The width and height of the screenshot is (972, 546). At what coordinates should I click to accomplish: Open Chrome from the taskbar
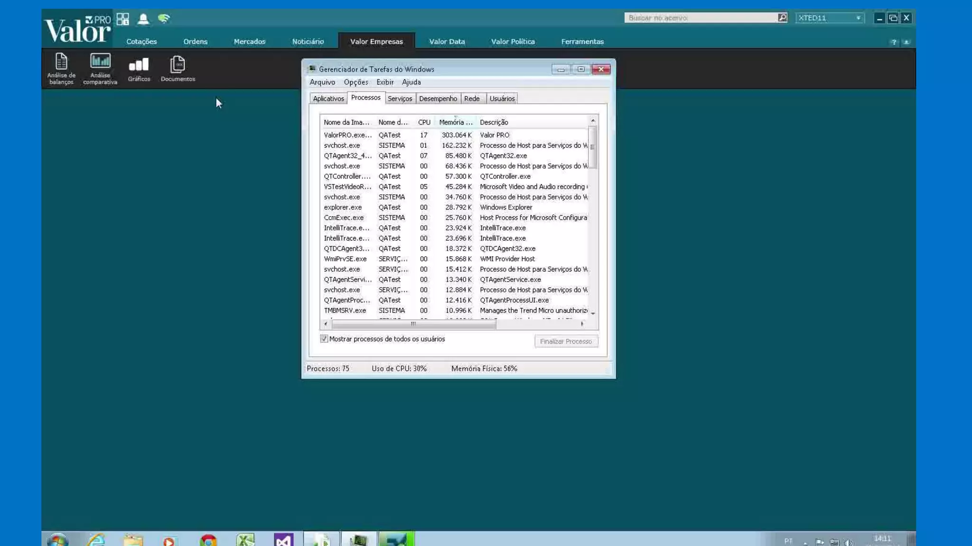(x=208, y=539)
